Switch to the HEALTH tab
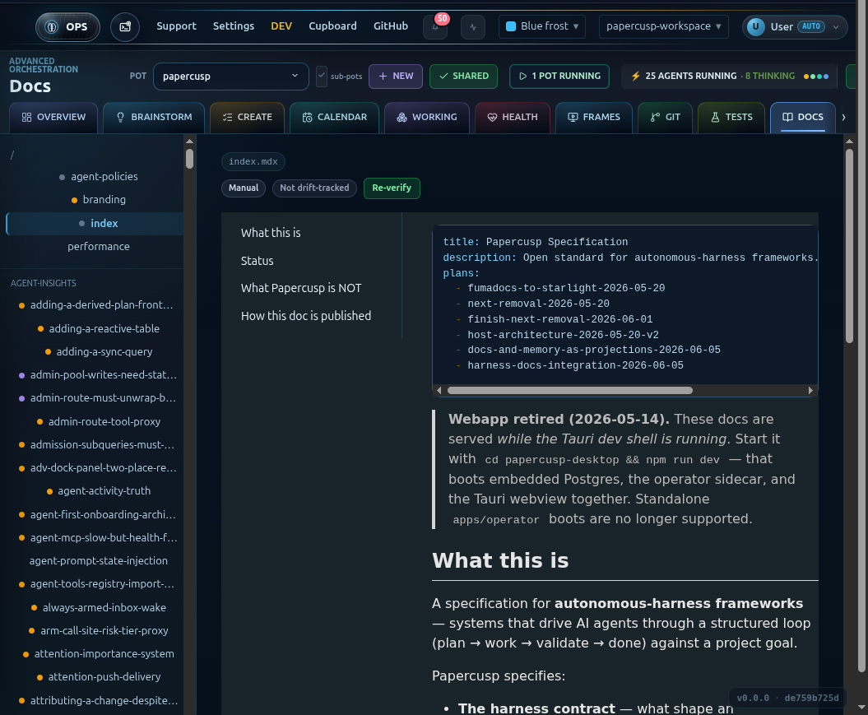This screenshot has width=868, height=715. coord(513,118)
